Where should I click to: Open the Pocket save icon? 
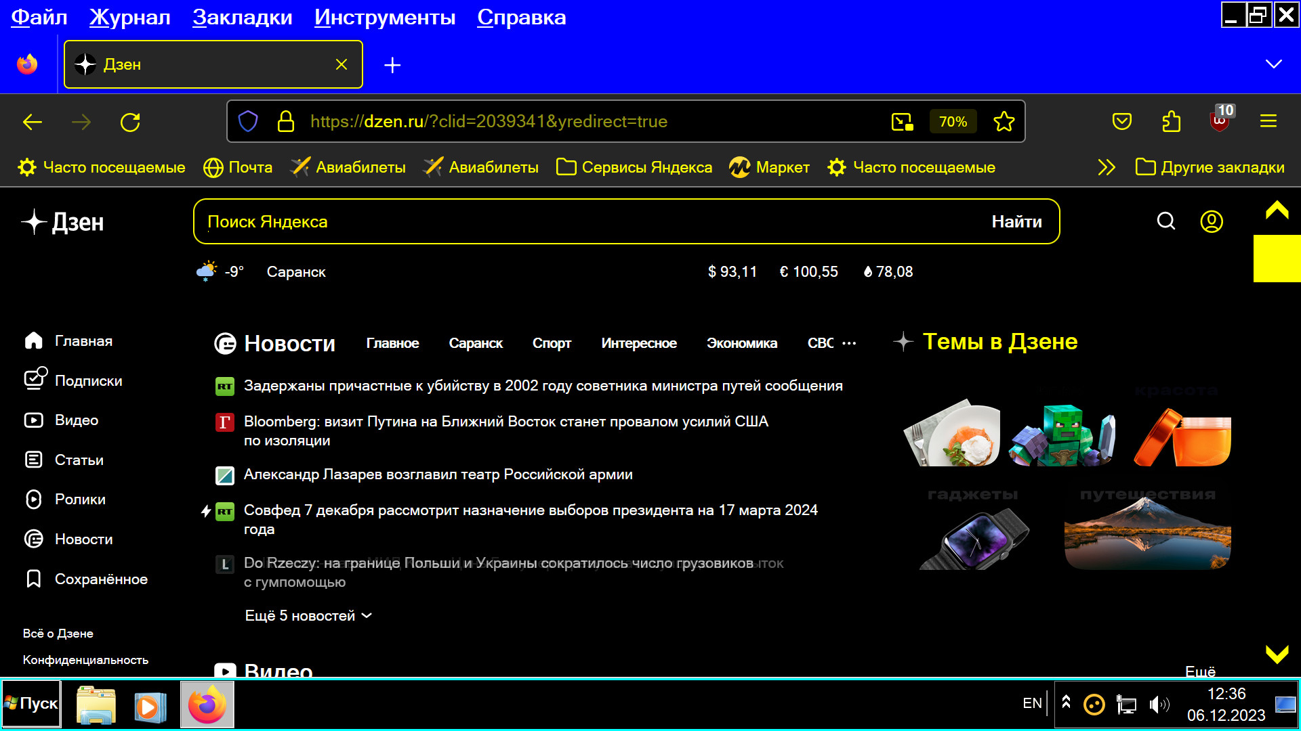(1122, 122)
